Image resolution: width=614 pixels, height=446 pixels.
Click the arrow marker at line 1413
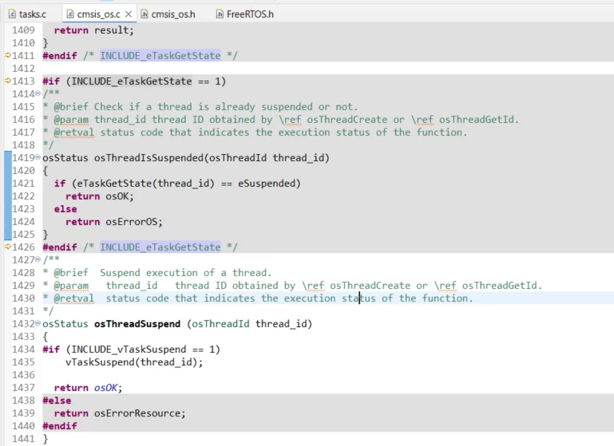[x=8, y=81]
